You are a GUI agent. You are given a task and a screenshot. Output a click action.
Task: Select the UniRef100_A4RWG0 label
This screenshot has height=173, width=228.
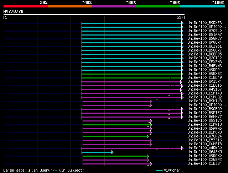[x=204, y=148]
